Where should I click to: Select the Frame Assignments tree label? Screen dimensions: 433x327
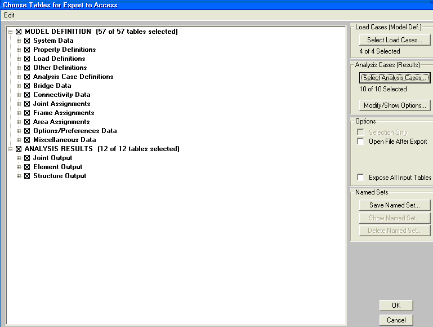pos(64,113)
